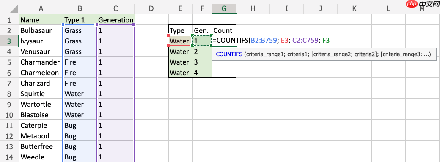440x162 pixels.
Task: Select row 5 header
Action: 9,62
